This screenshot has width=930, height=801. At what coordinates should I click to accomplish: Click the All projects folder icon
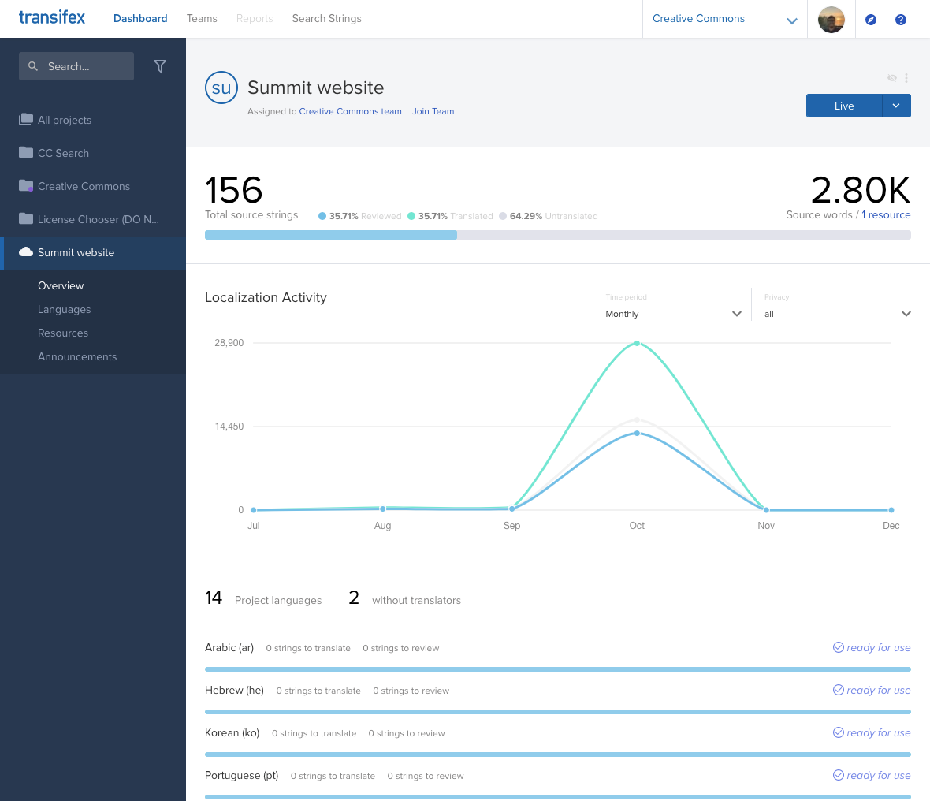coord(25,120)
